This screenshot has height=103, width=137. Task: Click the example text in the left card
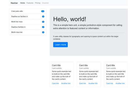click(x=62, y=75)
